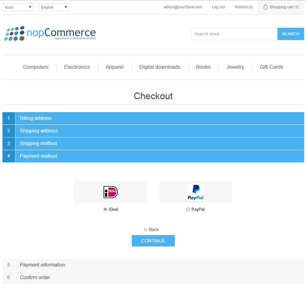Screen dimensions: 306x293
Task: Click the PayPal payment logo image
Action: pos(195,192)
